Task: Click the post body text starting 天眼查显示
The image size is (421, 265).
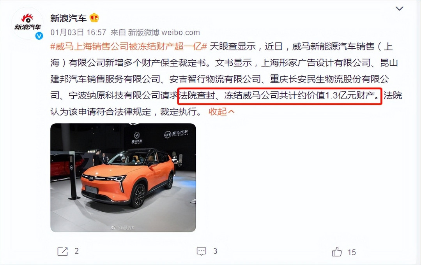Action: (226, 79)
